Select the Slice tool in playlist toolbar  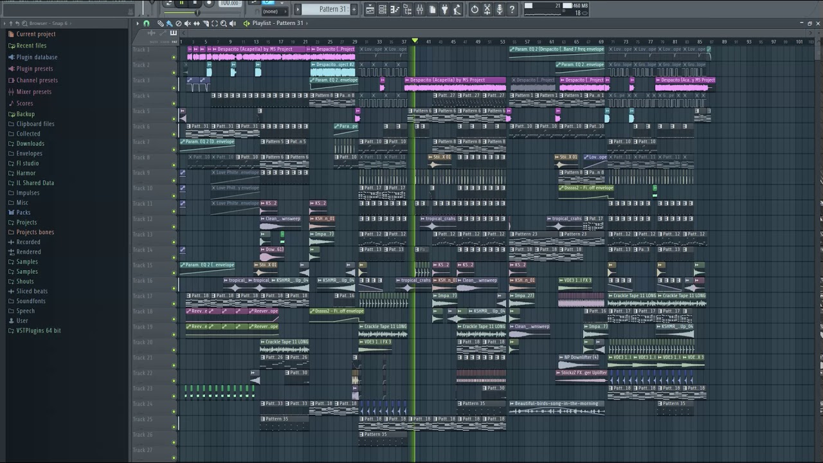[x=206, y=23]
